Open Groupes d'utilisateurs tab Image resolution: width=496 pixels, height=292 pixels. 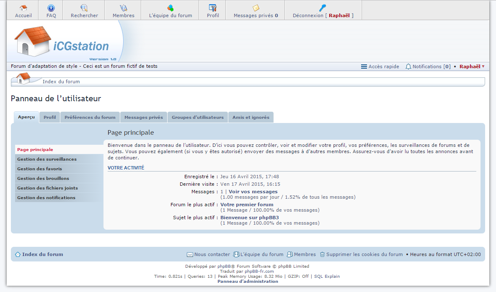(198, 118)
